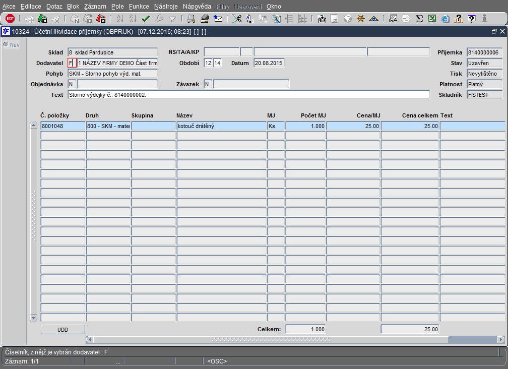Click the Internet Explorer browser icon
Viewport: 508px width, 369px height.
(x=446, y=19)
